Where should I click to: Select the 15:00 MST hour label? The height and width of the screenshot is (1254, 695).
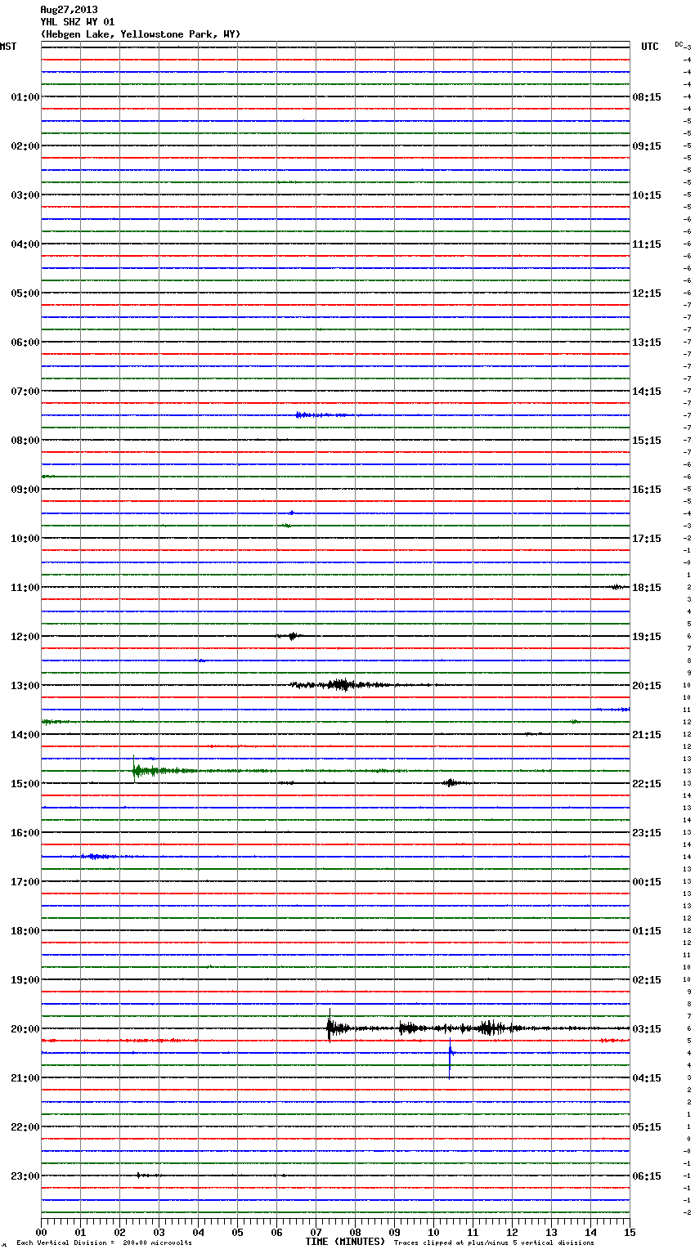(25, 783)
